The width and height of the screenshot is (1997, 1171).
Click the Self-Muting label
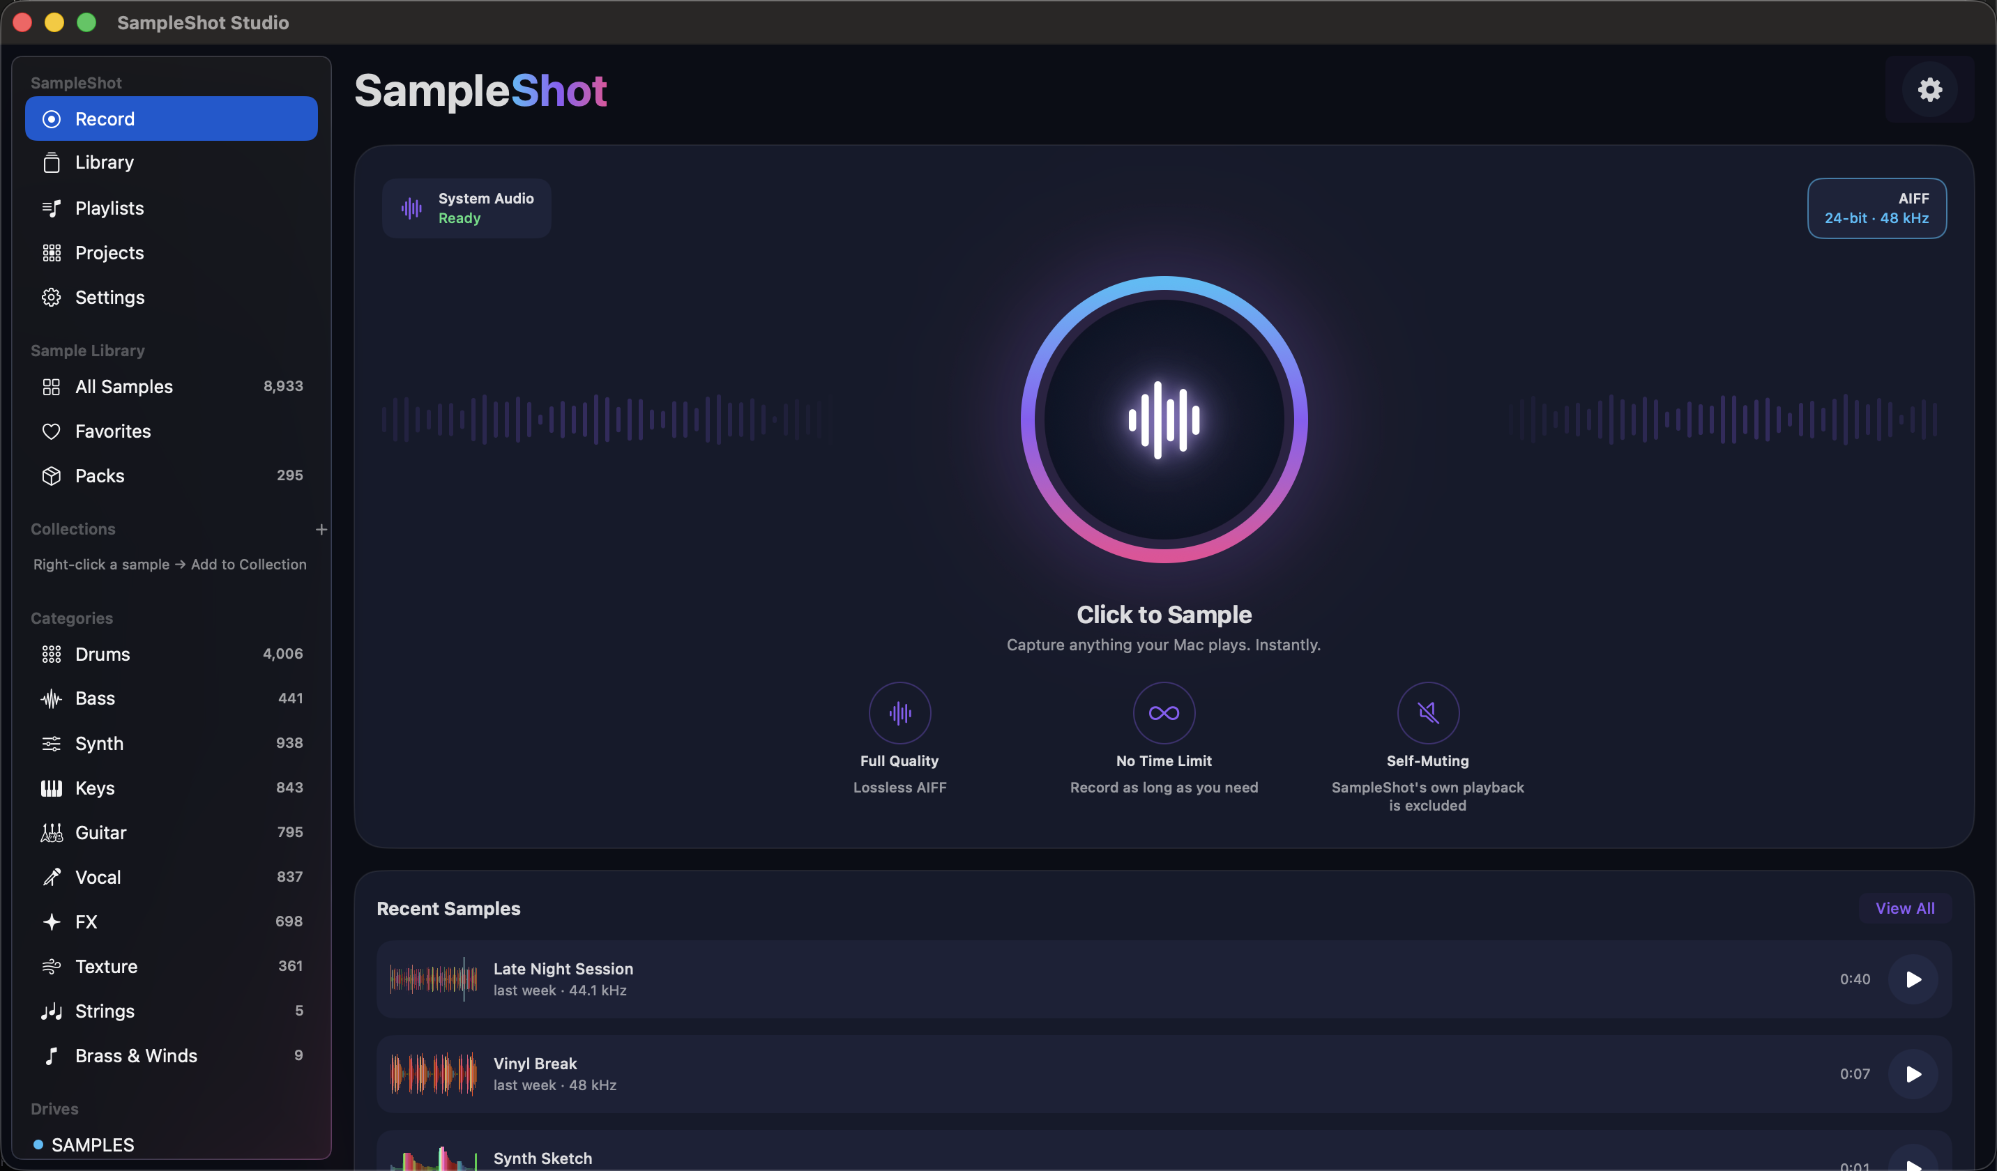tap(1427, 760)
